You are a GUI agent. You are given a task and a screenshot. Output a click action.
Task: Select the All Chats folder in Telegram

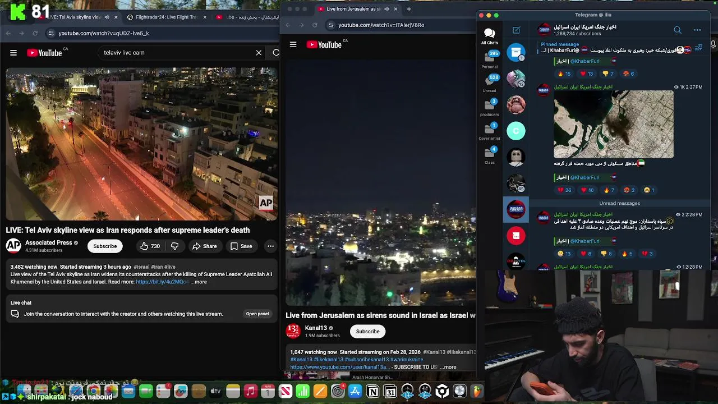click(x=489, y=36)
